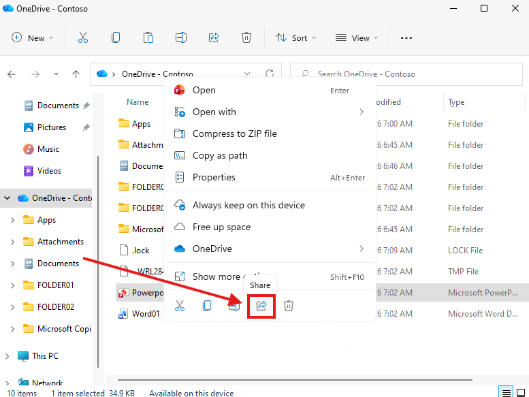Screen dimensions: 529x397
Task: Click the Share icon in the top toolbar
Action: 214,37
